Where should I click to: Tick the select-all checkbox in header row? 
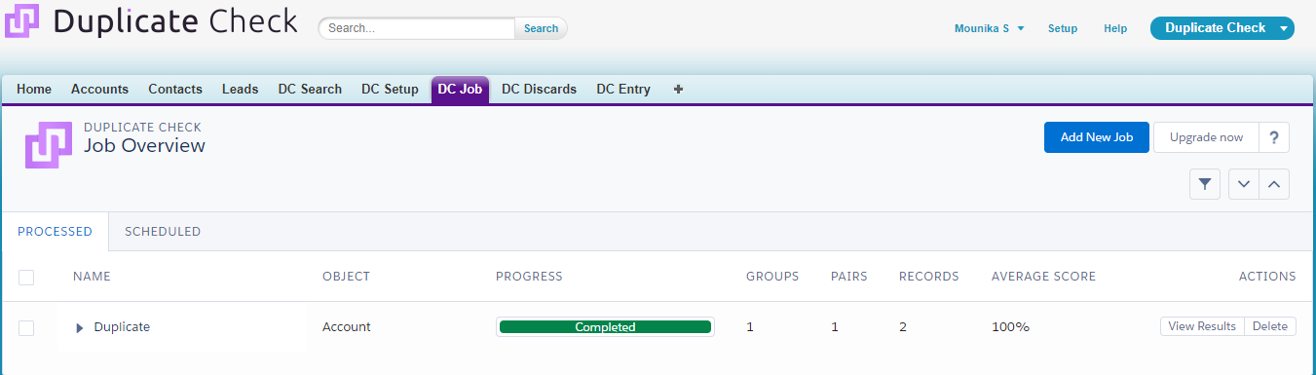pos(26,278)
